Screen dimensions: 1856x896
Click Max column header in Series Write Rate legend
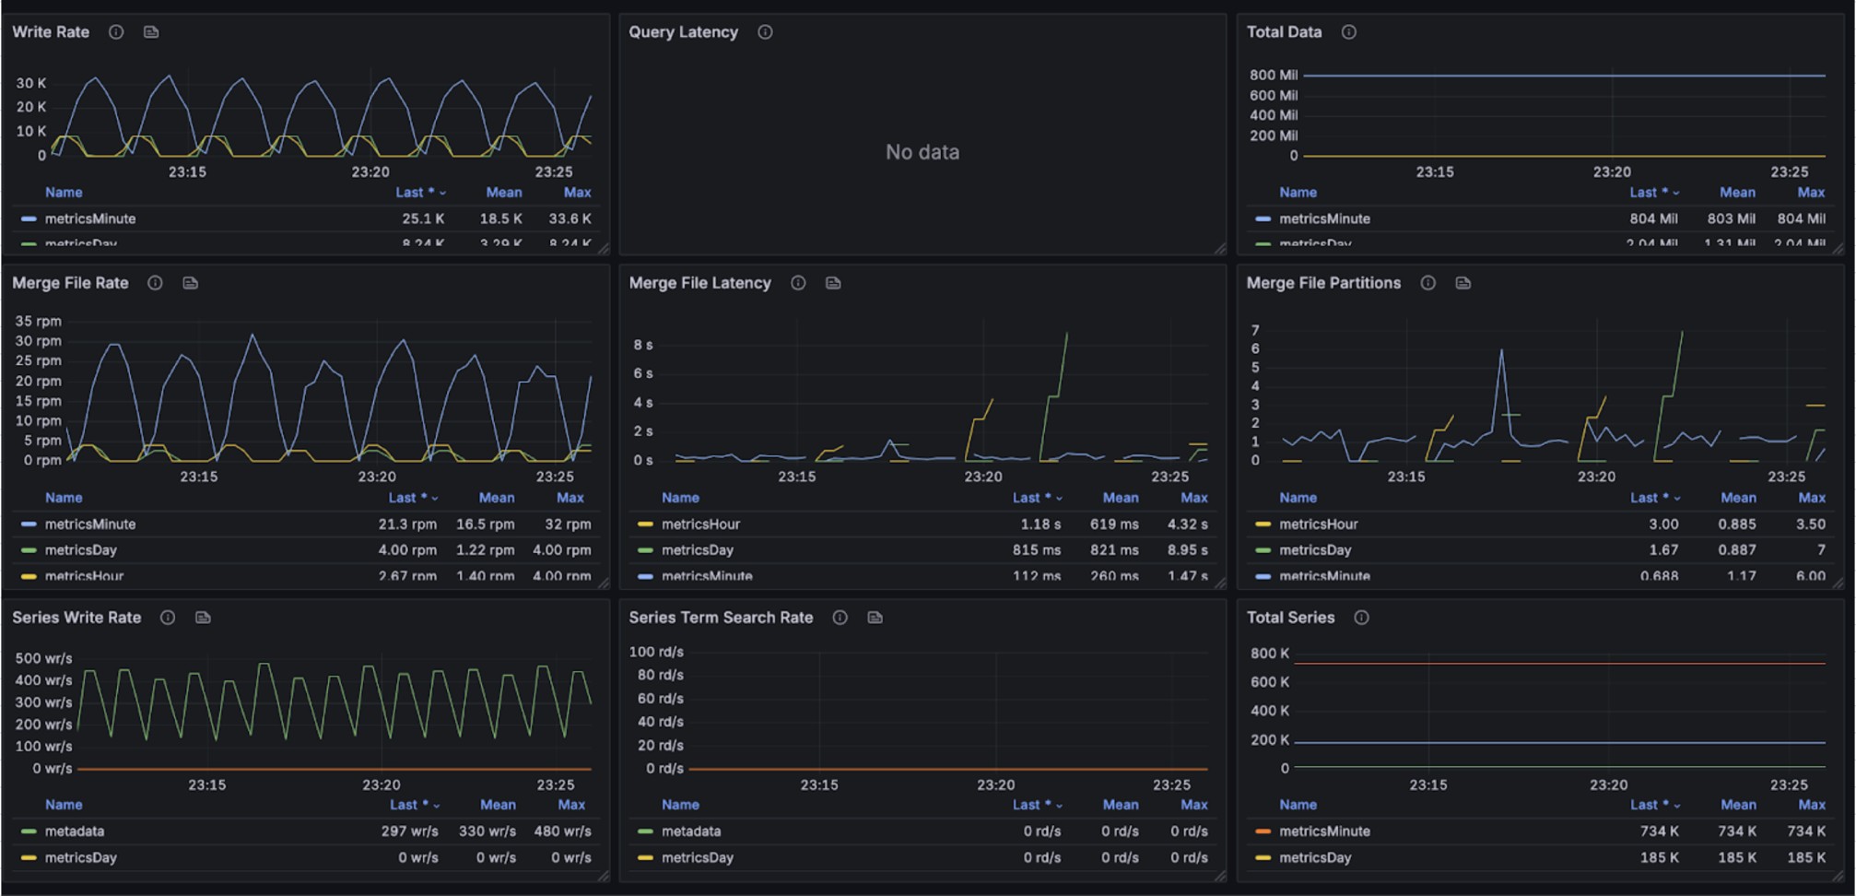(x=571, y=805)
